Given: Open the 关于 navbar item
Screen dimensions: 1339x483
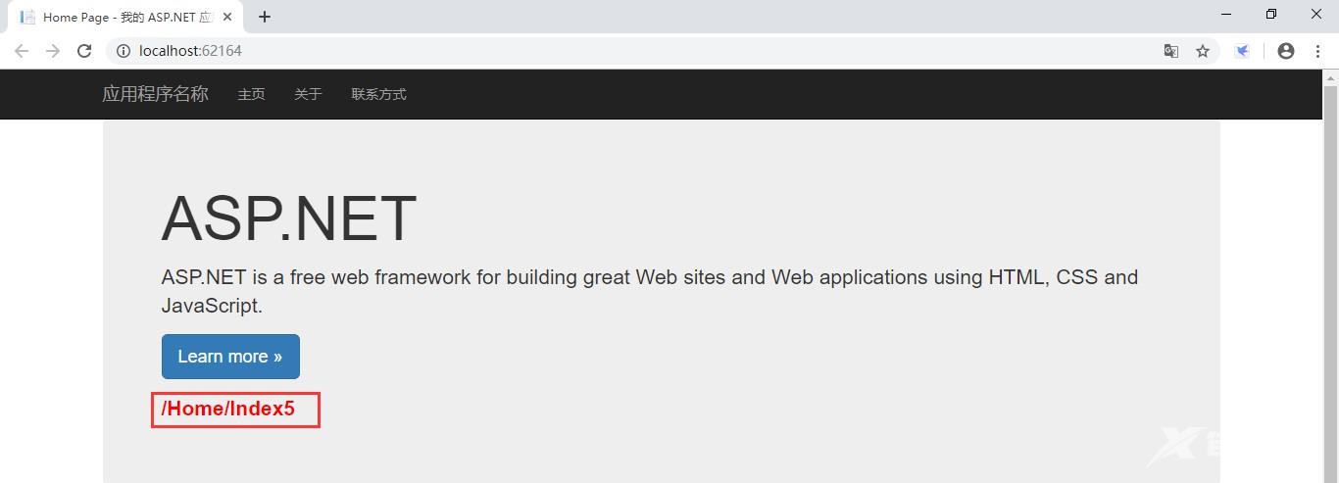Looking at the screenshot, I should point(308,94).
